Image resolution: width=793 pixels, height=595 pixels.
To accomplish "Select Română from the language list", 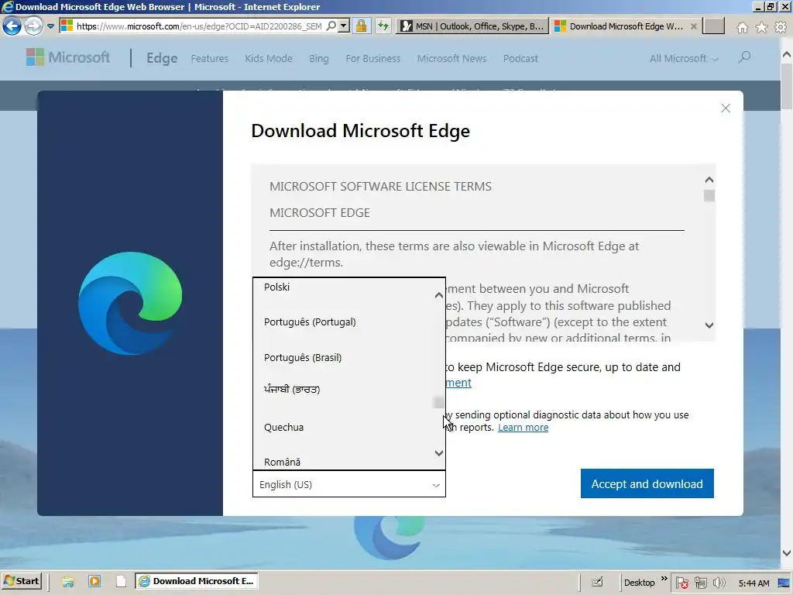I will [x=282, y=462].
